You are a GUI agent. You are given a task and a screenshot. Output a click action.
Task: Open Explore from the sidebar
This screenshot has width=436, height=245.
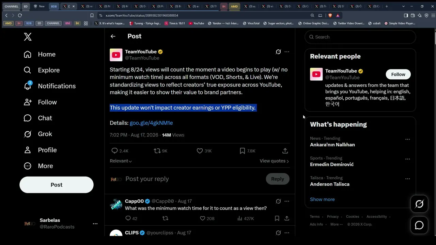(42, 70)
